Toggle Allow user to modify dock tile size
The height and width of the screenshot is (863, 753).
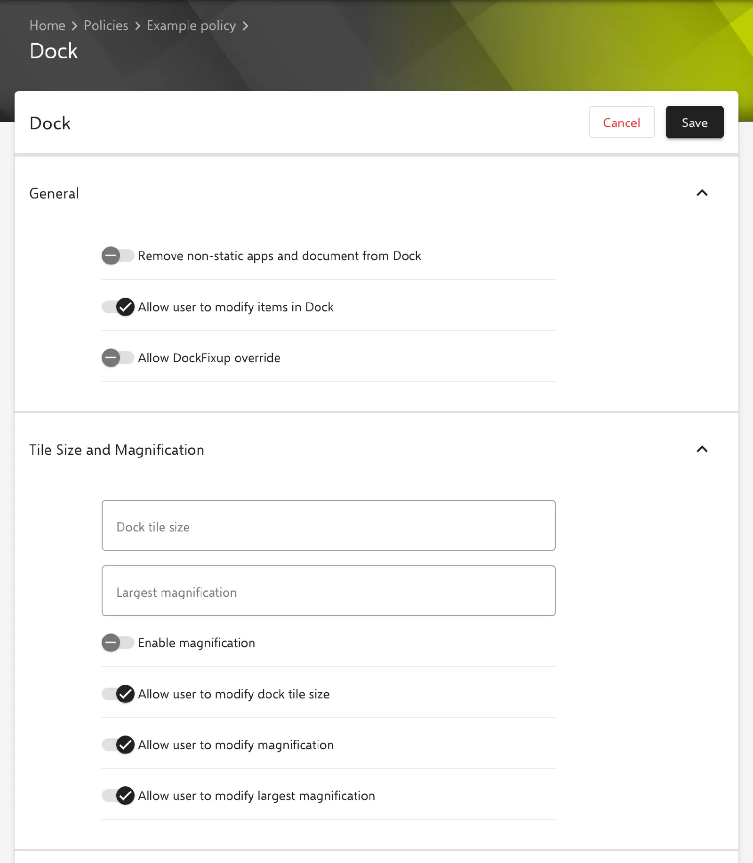pyautogui.click(x=118, y=694)
